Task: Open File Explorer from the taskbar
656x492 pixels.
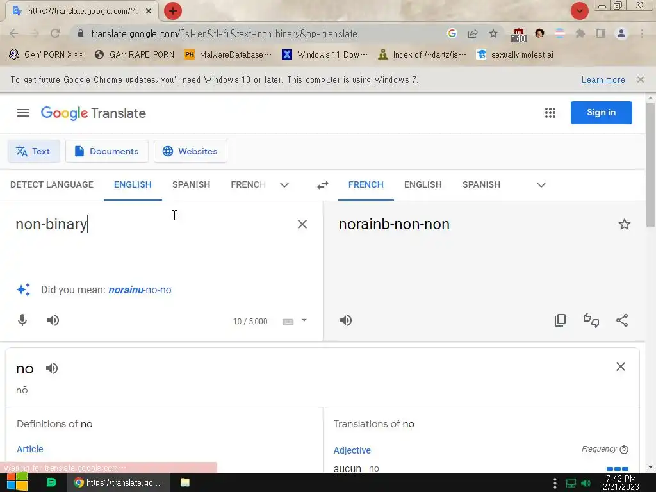Action: point(185,482)
